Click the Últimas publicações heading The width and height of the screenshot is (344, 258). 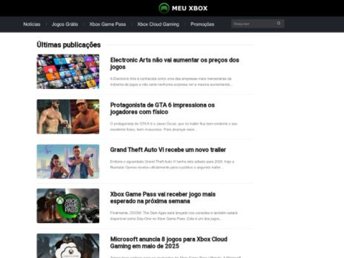(69, 45)
